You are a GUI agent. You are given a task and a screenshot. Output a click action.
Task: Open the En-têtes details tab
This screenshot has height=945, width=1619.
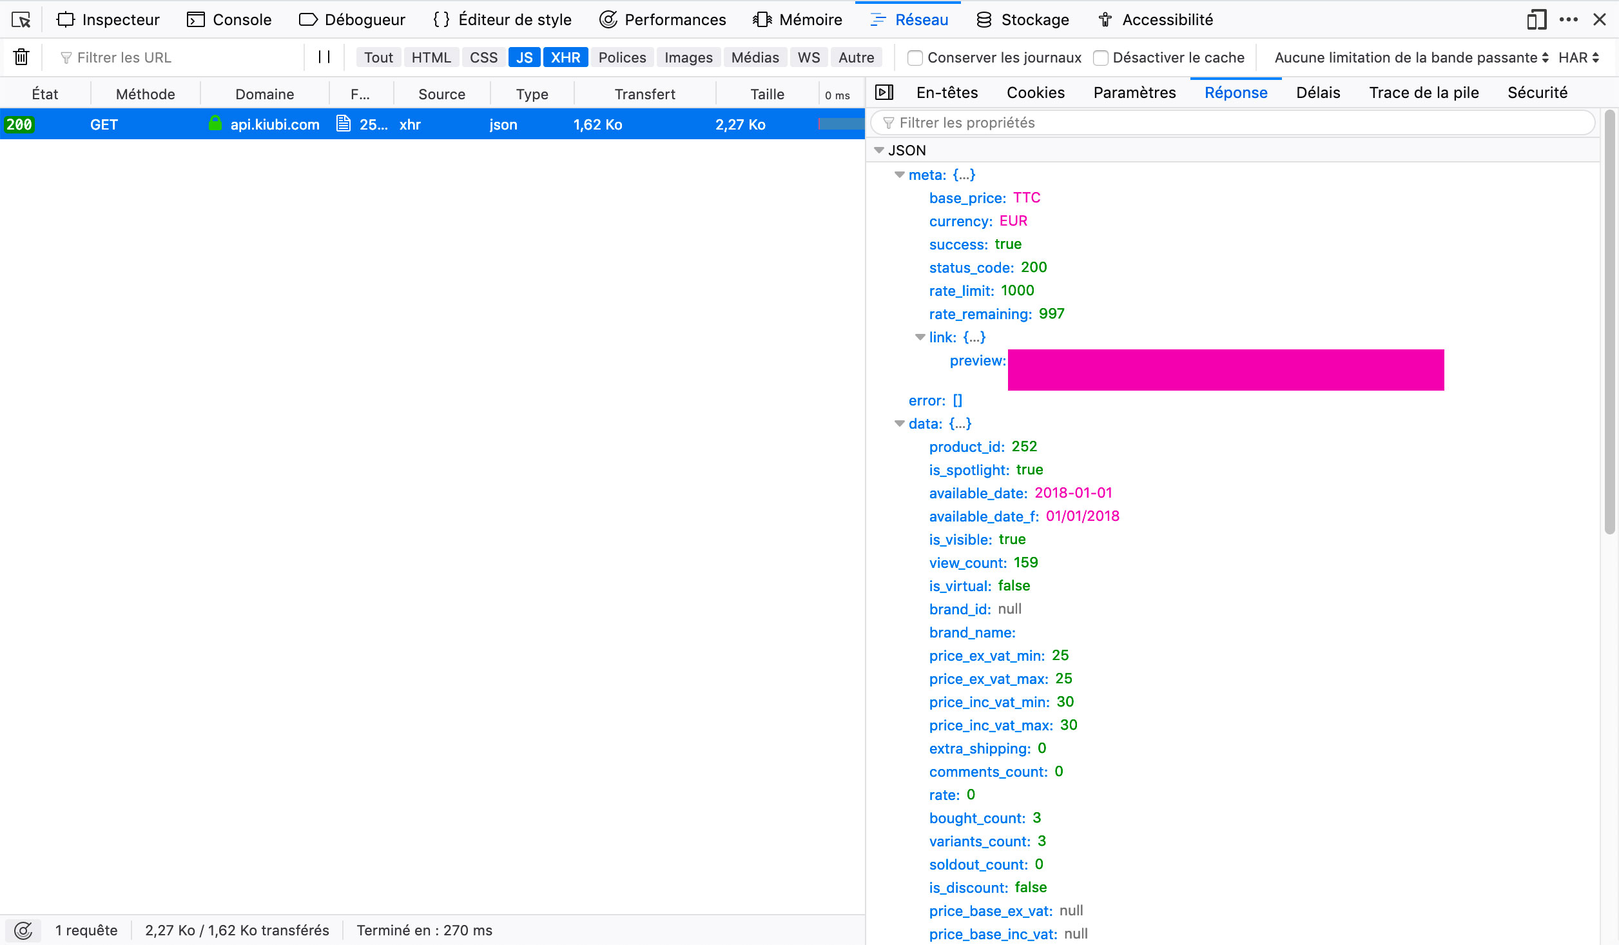click(947, 93)
